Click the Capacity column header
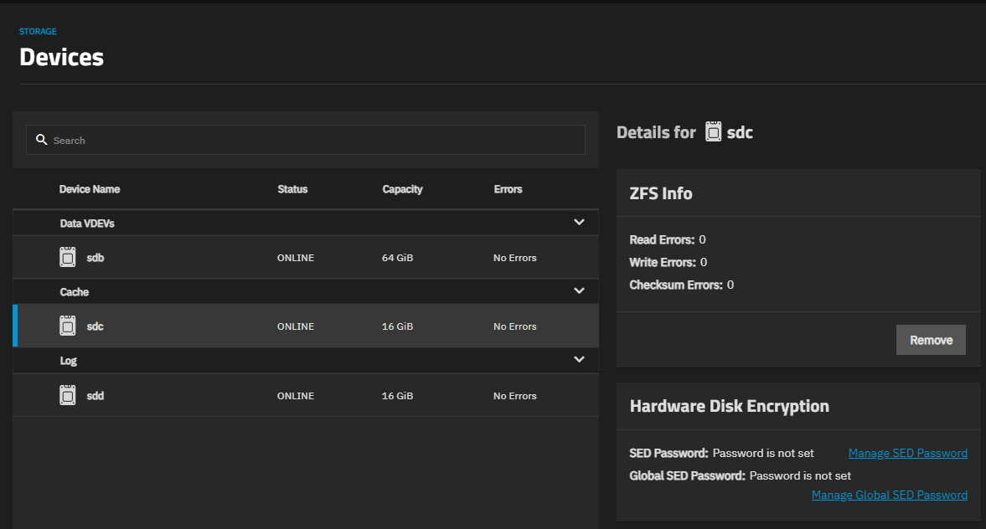This screenshot has height=529, width=986. click(402, 189)
